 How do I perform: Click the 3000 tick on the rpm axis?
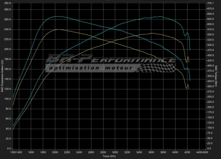click(x=116, y=152)
